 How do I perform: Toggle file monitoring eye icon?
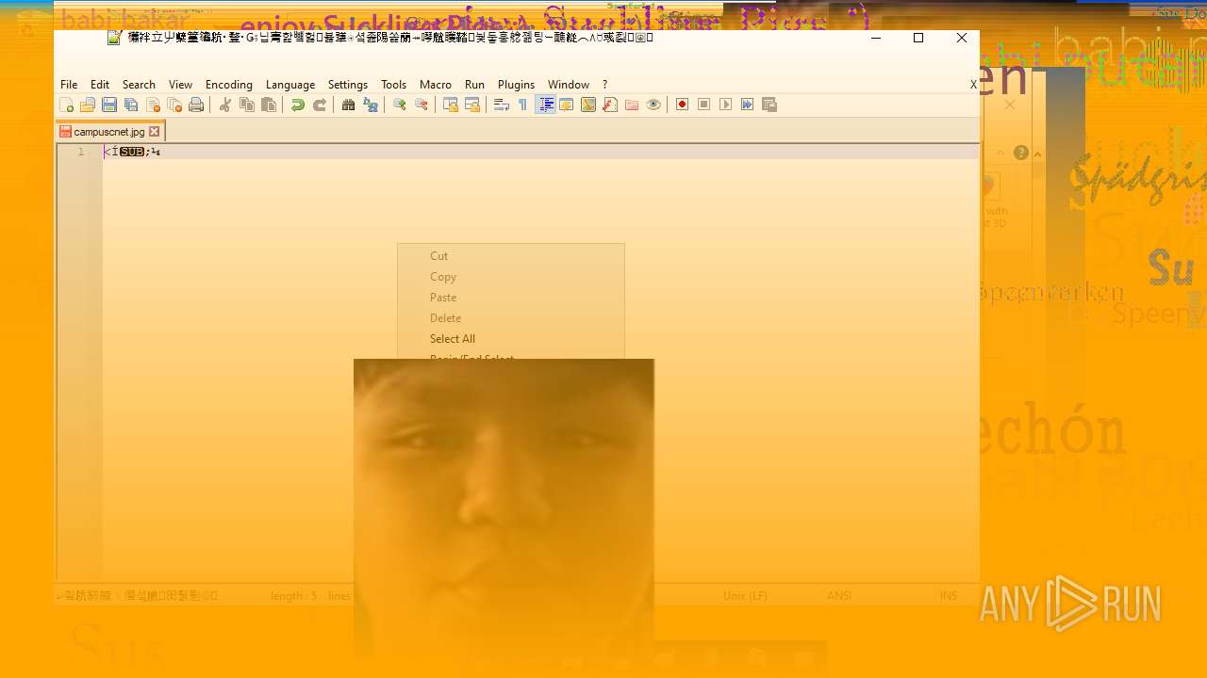653,105
